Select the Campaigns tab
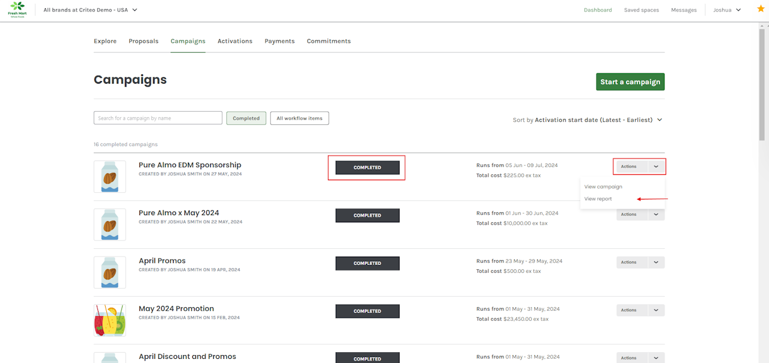 [x=188, y=41]
